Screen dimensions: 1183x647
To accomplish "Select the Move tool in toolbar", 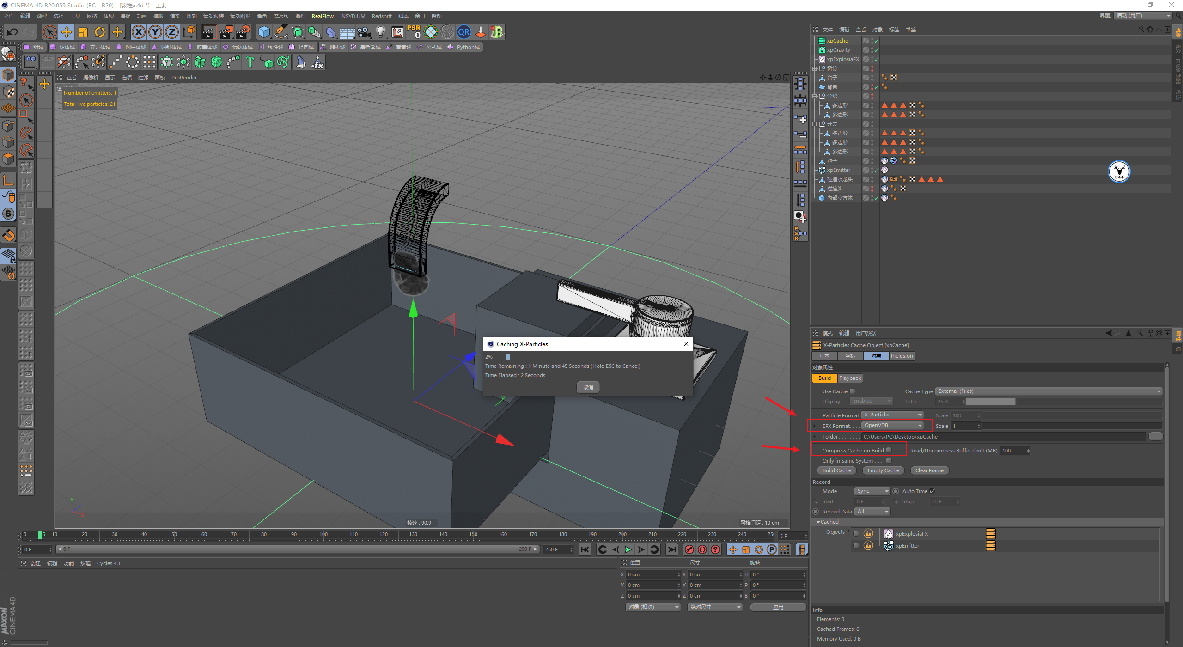I will (67, 32).
